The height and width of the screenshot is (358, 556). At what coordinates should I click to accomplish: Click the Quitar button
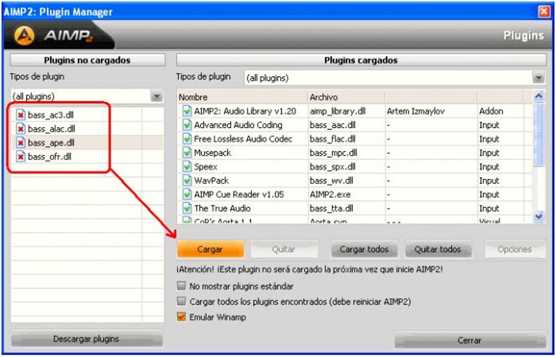click(283, 249)
